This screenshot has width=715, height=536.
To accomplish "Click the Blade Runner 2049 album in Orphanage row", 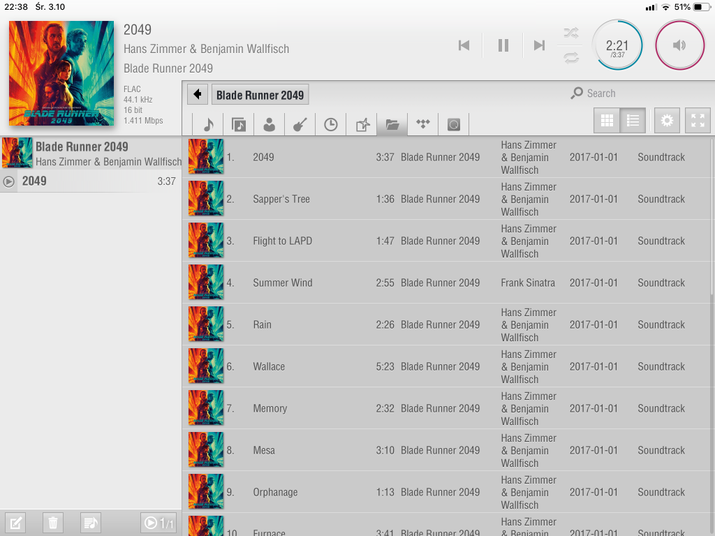I will click(440, 493).
